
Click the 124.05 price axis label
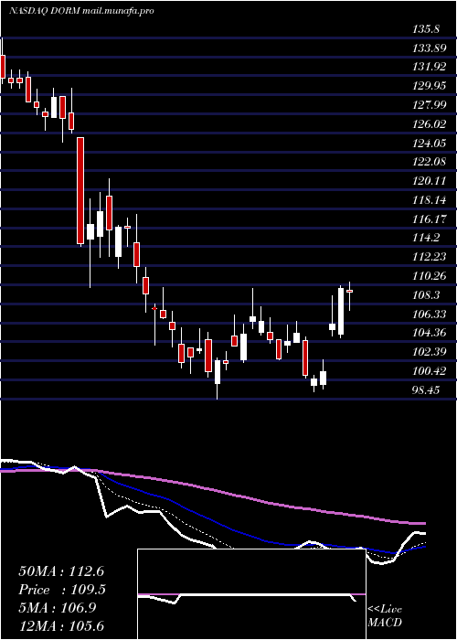(x=429, y=144)
